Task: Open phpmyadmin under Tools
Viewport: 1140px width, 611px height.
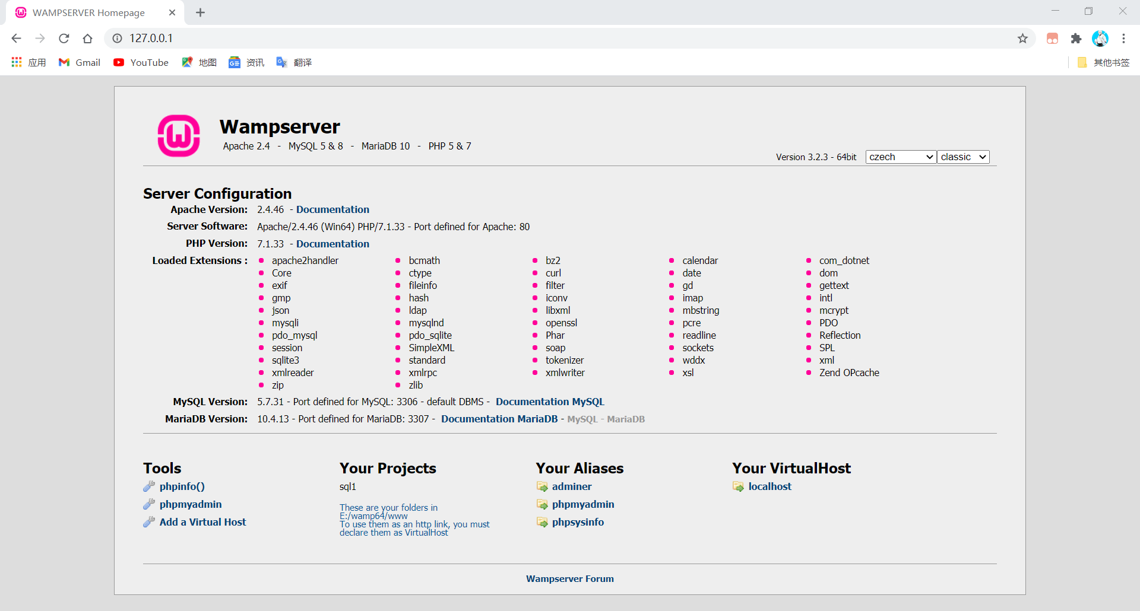Action: [x=191, y=504]
